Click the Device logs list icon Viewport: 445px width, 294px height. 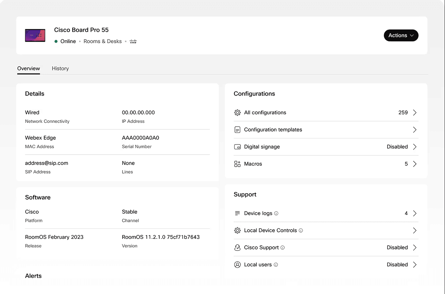pos(237,213)
